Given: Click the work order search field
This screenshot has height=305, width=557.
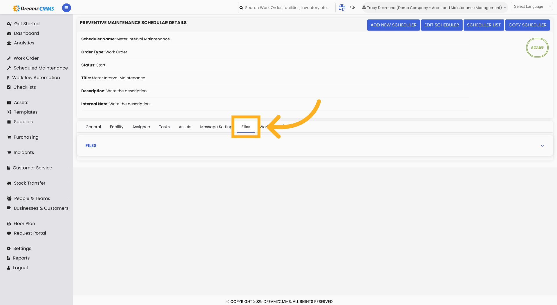Looking at the screenshot, I should coord(287,8).
